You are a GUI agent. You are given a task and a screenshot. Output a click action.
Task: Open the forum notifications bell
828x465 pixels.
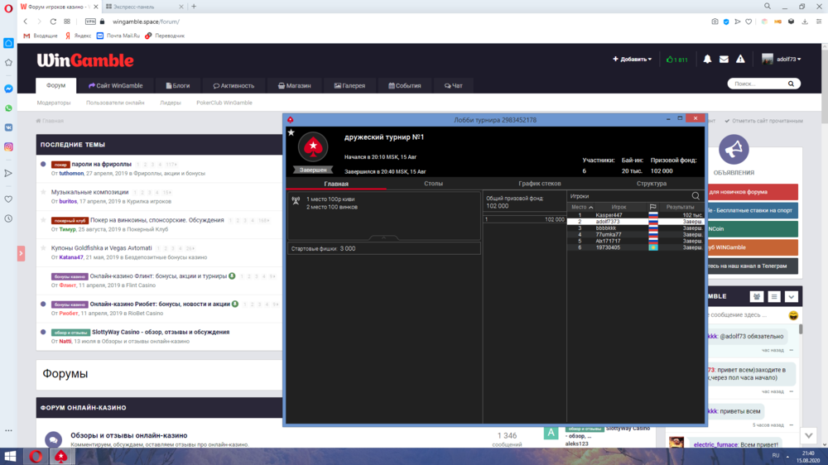(x=707, y=60)
